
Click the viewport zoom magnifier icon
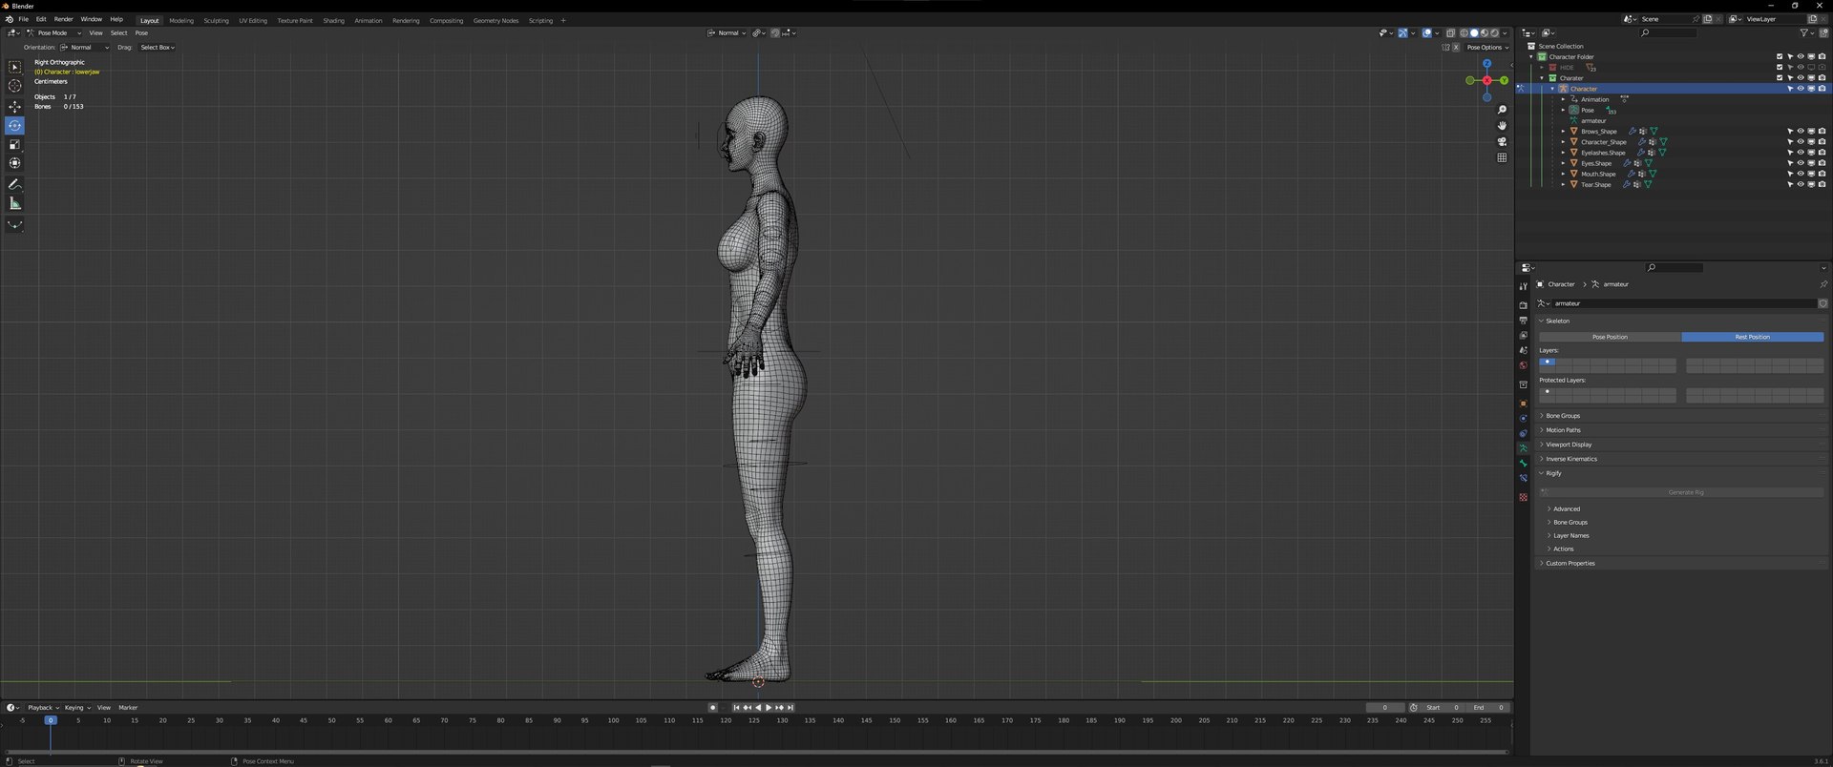pyautogui.click(x=1502, y=111)
